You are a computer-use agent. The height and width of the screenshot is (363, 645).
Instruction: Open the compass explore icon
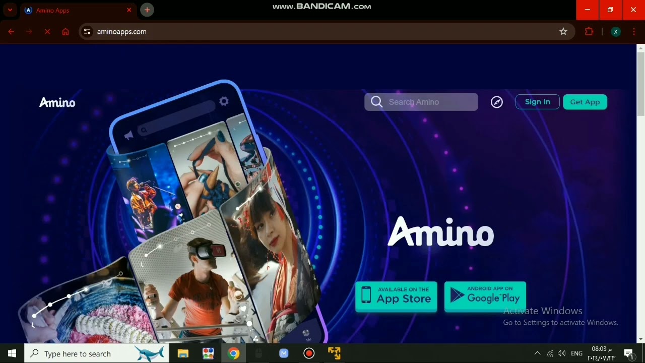(497, 102)
